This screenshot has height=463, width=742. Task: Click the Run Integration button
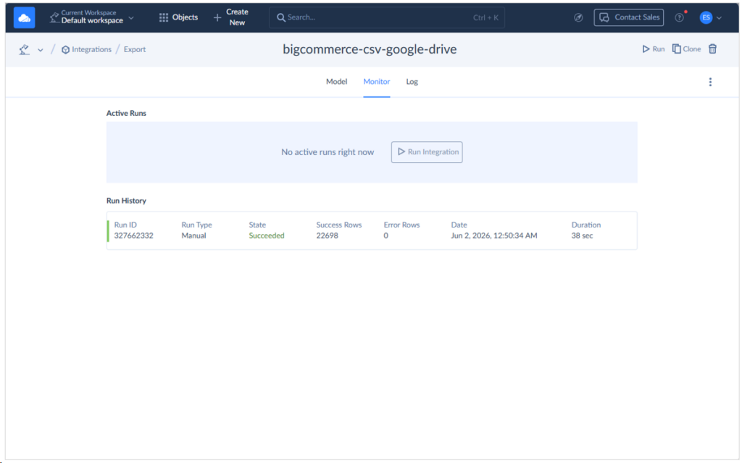coord(427,152)
